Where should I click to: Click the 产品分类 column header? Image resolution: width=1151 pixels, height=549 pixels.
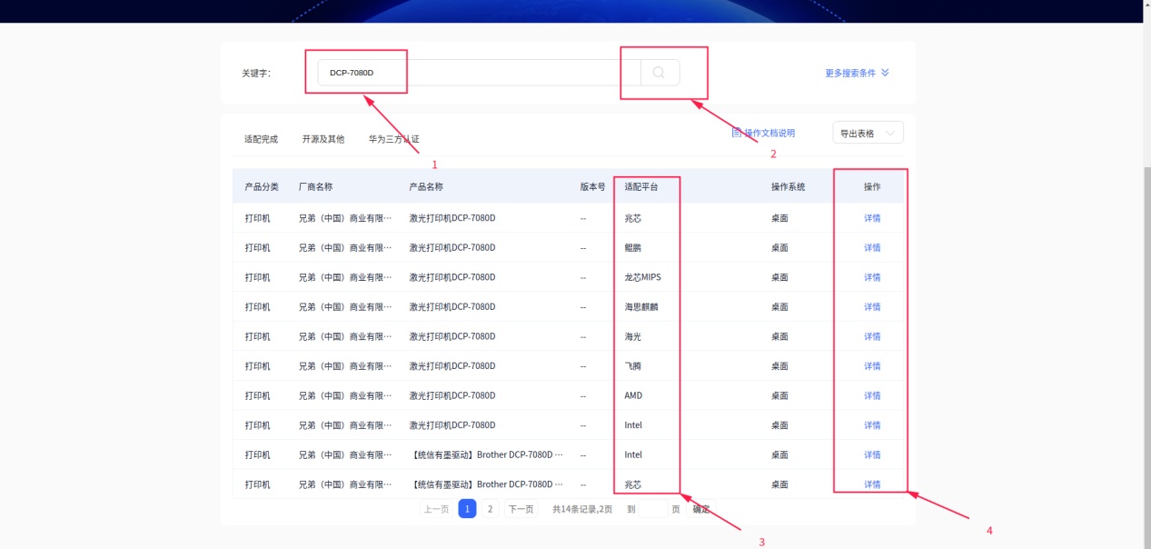(x=262, y=186)
